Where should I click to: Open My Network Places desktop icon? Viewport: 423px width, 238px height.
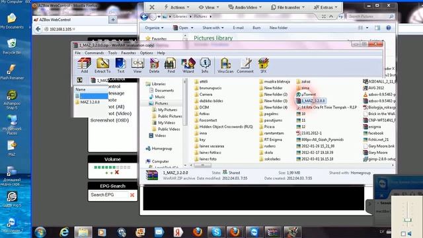12,125
